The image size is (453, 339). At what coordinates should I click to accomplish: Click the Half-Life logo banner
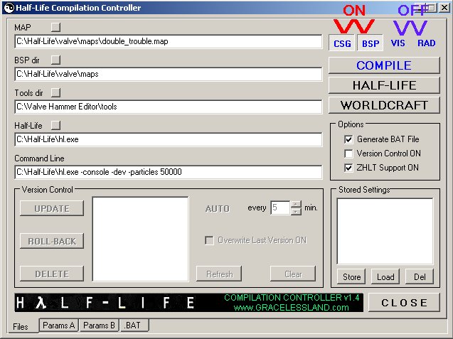tap(105, 303)
